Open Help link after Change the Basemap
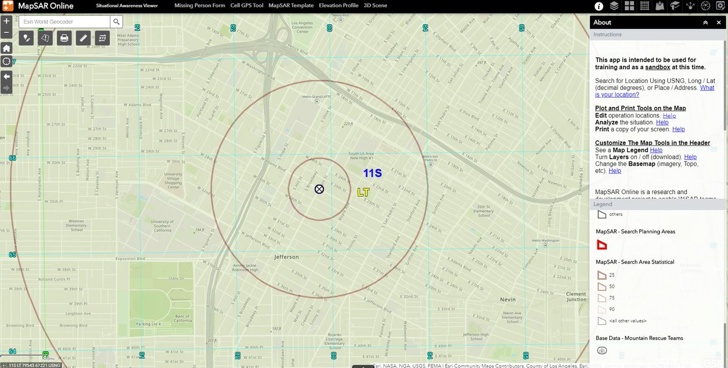The height and width of the screenshot is (368, 728). click(615, 171)
